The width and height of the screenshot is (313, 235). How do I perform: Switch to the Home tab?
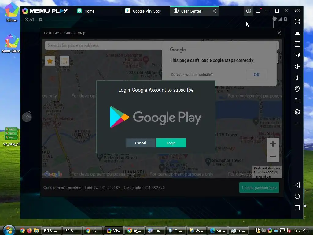86,11
